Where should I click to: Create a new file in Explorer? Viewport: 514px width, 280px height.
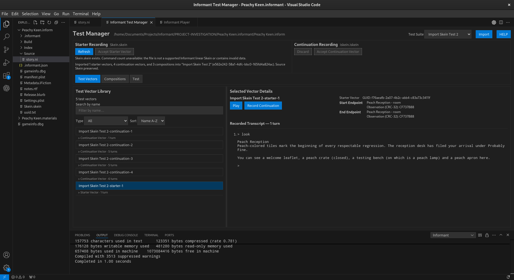(x=35, y=22)
